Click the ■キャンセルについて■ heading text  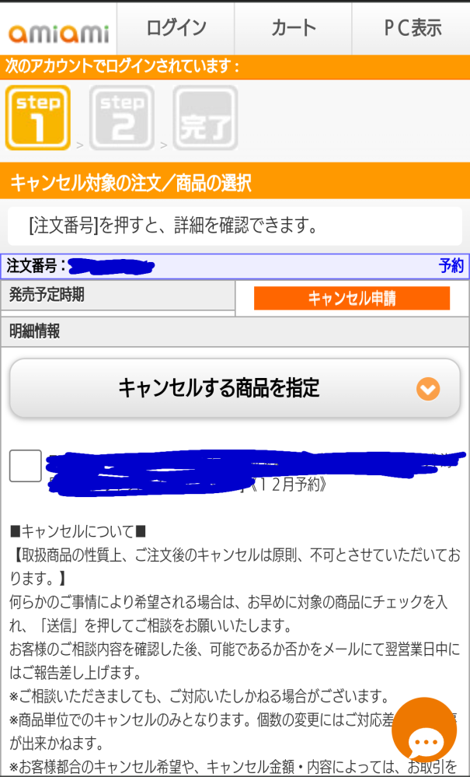[78, 532]
